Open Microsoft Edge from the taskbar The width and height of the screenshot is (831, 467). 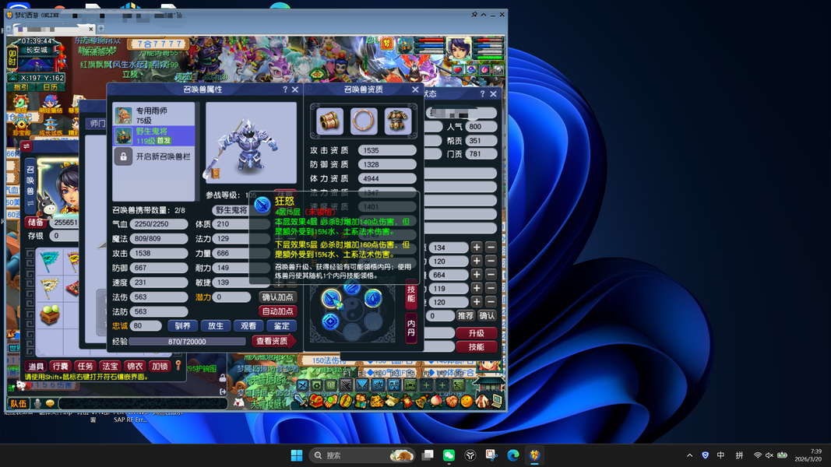coord(513,455)
